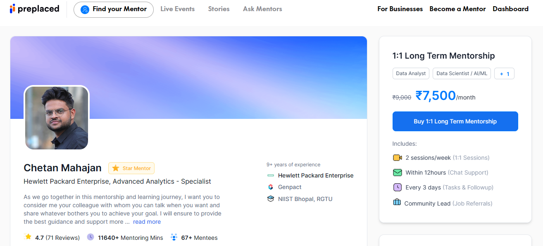Click Chetan Mahajan's profile photo
This screenshot has width=543, height=246.
click(x=57, y=118)
